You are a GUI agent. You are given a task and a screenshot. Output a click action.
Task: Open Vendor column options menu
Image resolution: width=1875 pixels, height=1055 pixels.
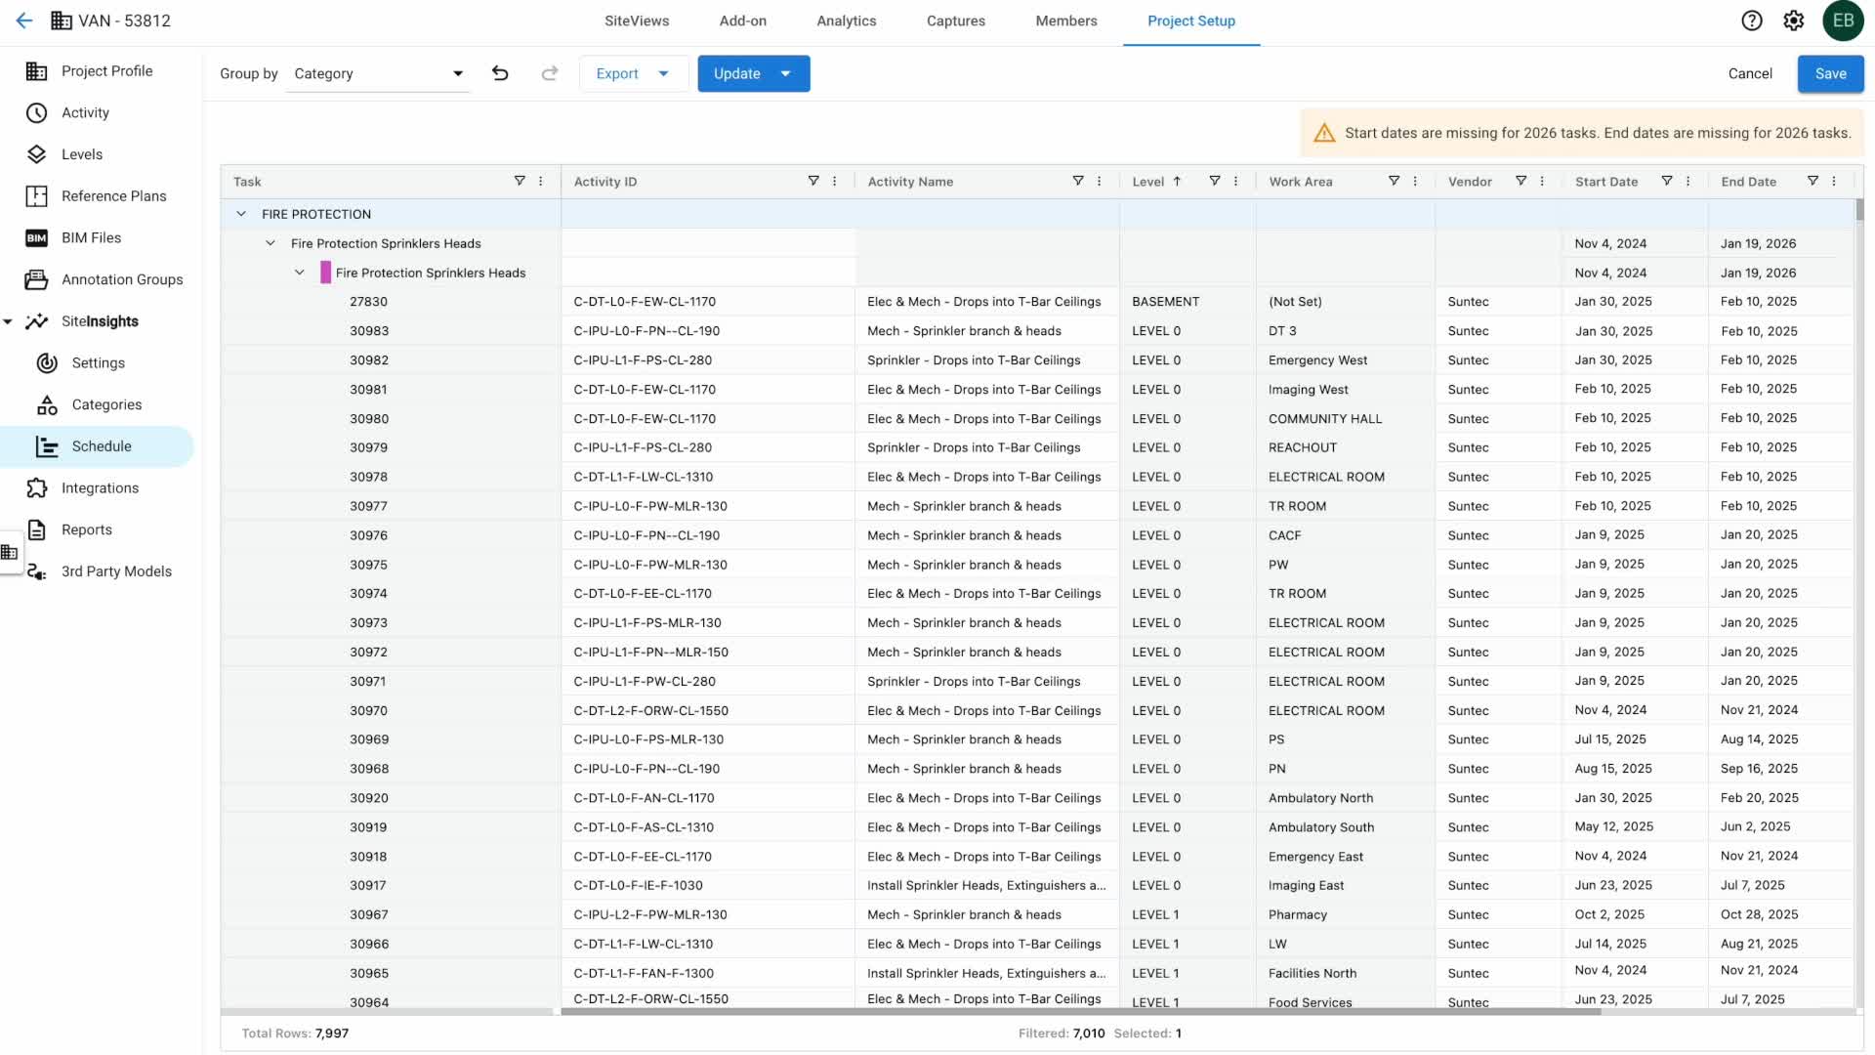[x=1542, y=181]
